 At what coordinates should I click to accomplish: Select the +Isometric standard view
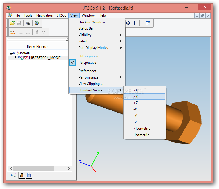(x=144, y=129)
